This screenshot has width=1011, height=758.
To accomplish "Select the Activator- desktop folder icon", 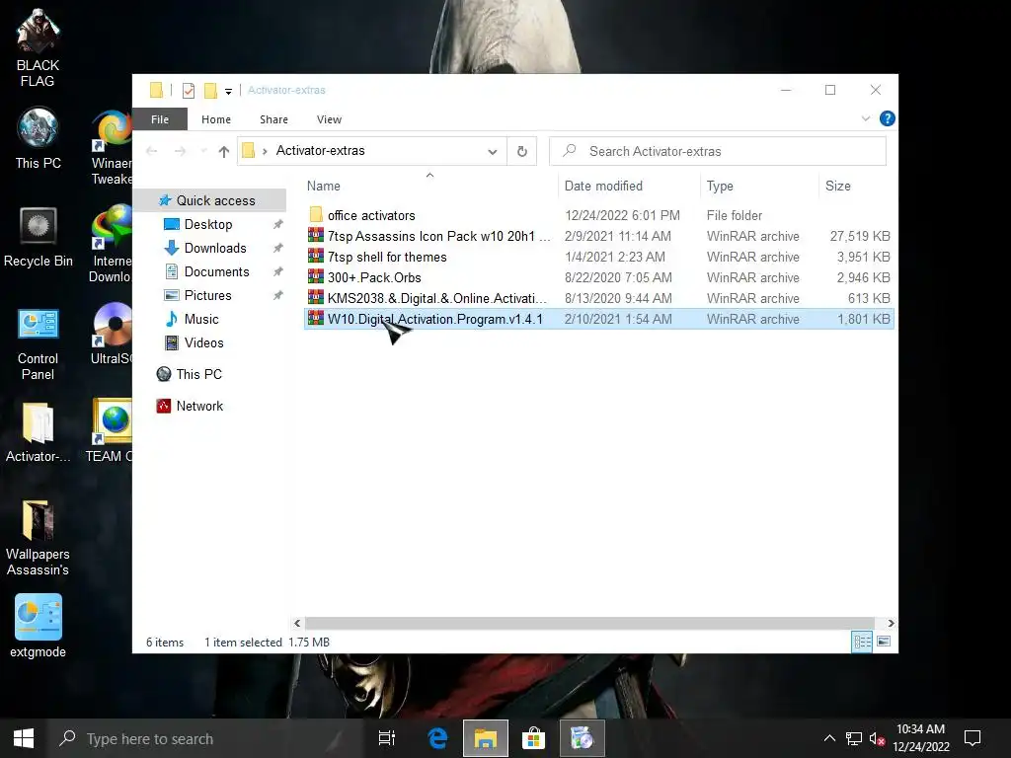I will (39, 432).
